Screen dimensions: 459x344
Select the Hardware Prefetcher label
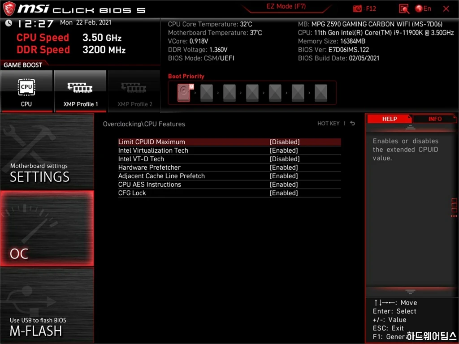point(149,168)
